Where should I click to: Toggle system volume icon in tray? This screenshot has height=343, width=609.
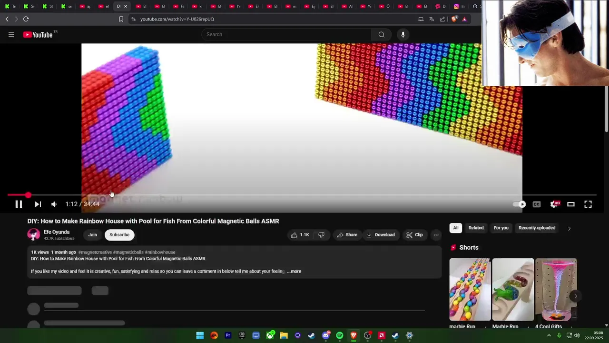(x=577, y=335)
